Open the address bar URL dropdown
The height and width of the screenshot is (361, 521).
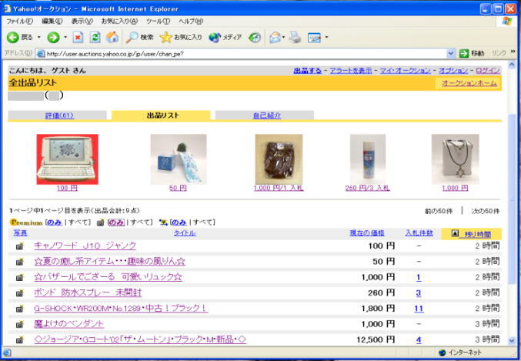click(x=450, y=54)
